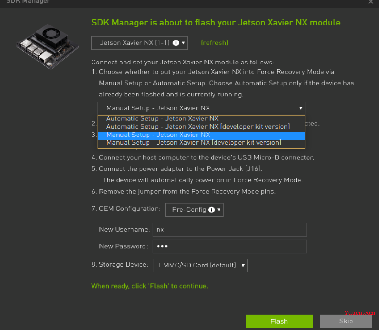Click 'device will automatically power on' text
Viewport: 379px width, 330px height.
click(x=203, y=180)
